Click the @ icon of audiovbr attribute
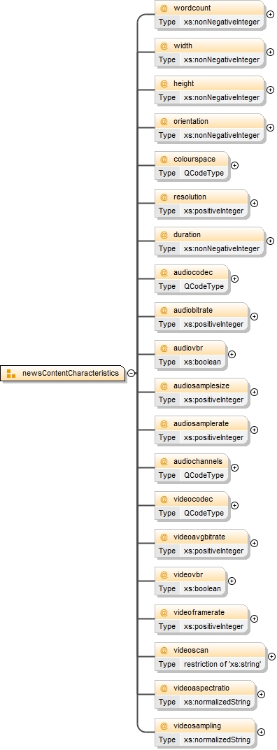Image resolution: width=277 pixels, height=750 pixels. point(164,348)
